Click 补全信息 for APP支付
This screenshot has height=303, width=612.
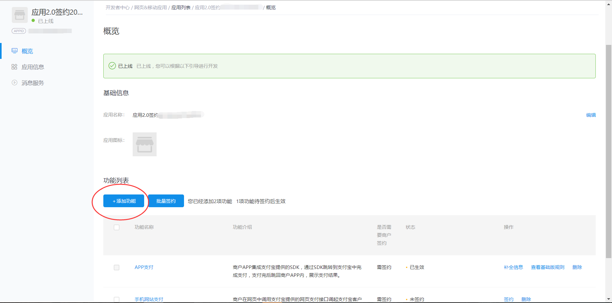click(x=513, y=267)
